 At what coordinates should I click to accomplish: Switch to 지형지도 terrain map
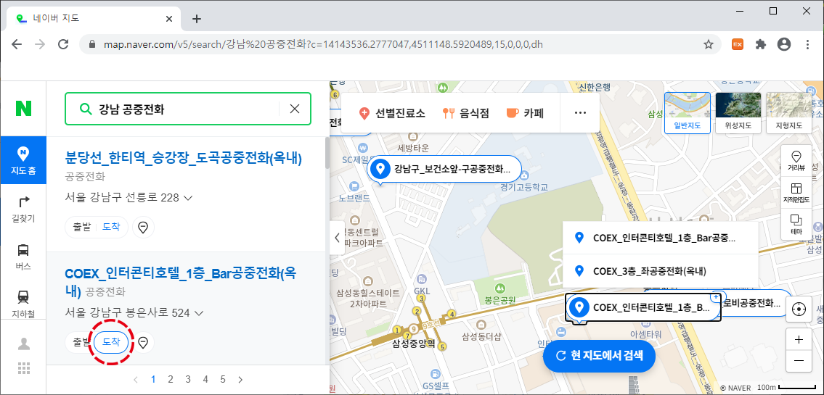point(789,112)
